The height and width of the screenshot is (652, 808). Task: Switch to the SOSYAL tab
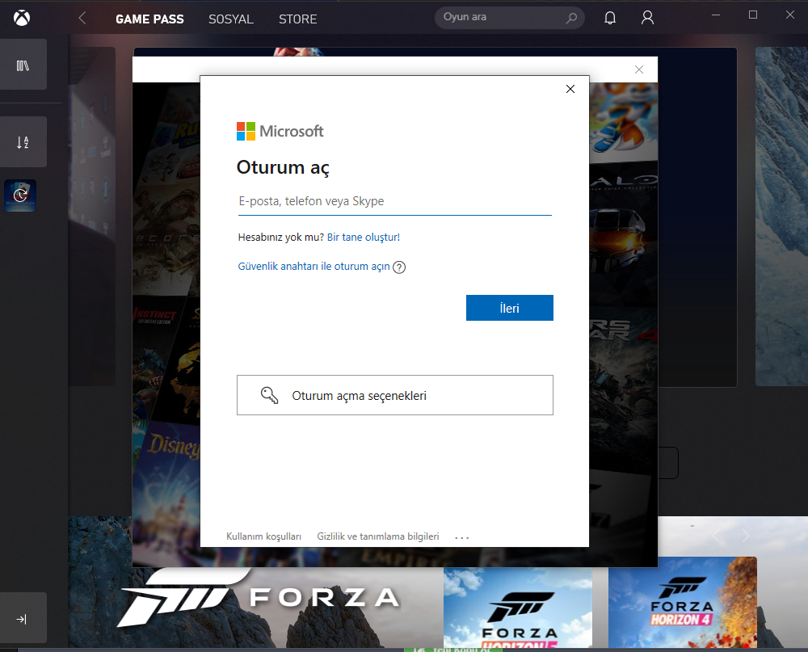click(231, 19)
